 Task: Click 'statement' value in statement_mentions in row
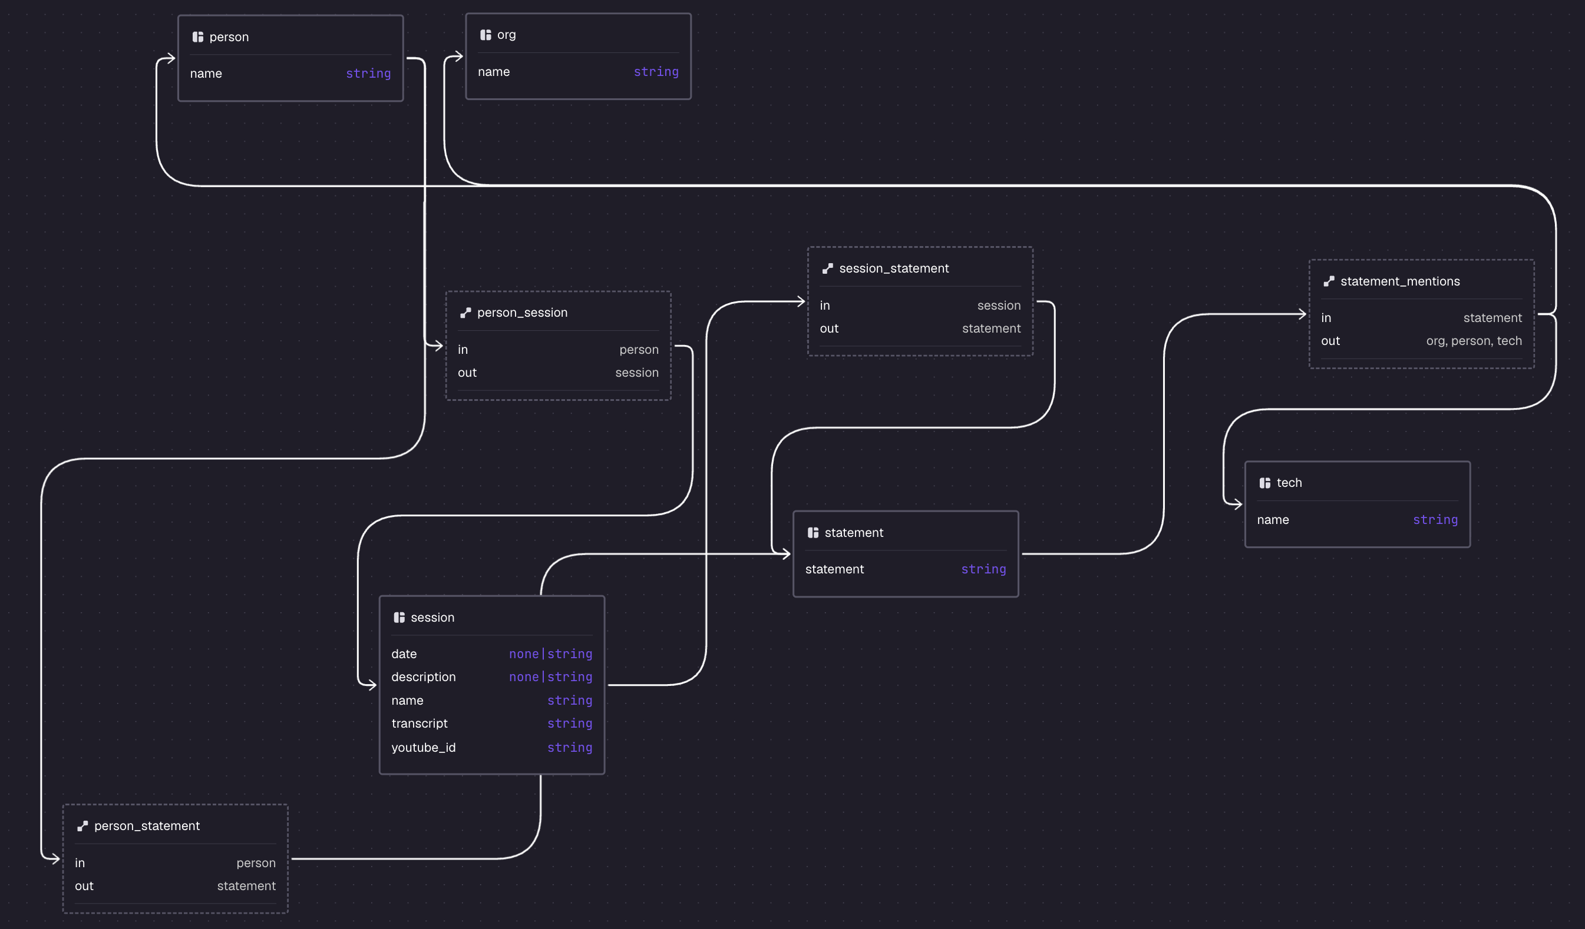(x=1492, y=318)
